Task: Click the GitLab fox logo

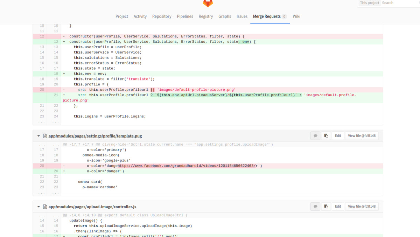Action: coord(208,3)
